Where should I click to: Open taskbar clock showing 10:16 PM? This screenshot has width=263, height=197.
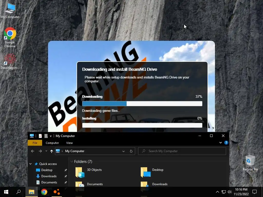point(241,192)
